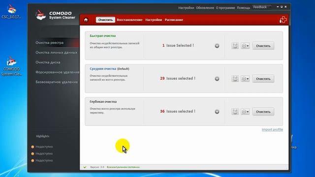The width and height of the screenshot is (315, 177).
Task: Expand the Глубокая очистка issues round arrow
Action: [x=217, y=112]
